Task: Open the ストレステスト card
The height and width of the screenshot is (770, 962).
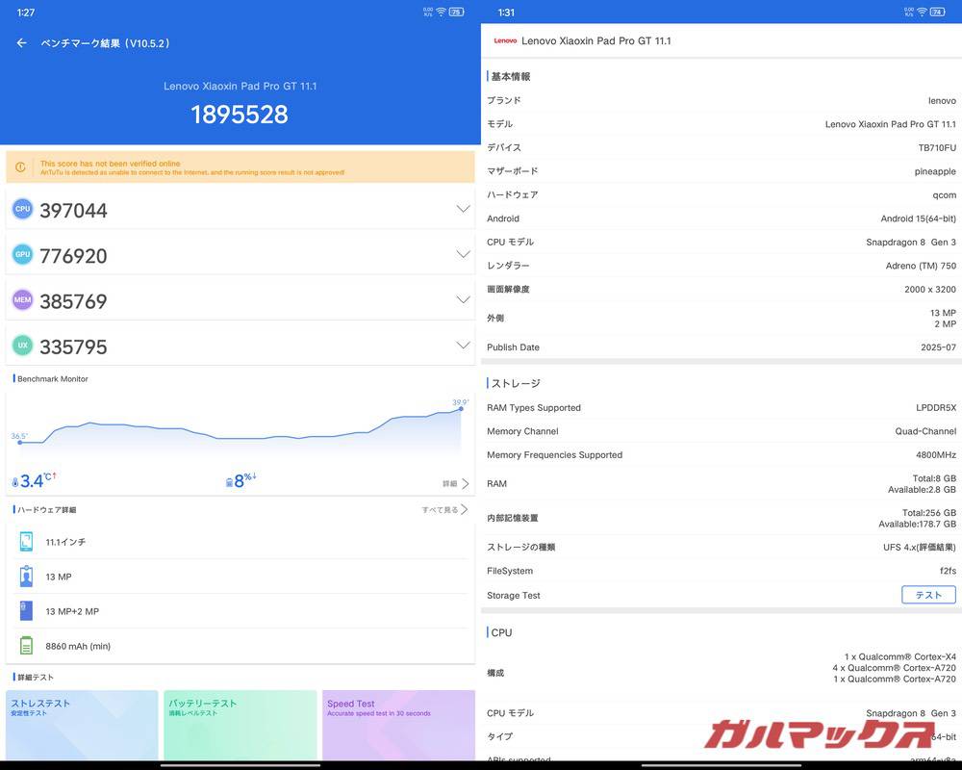Action: coord(82,725)
